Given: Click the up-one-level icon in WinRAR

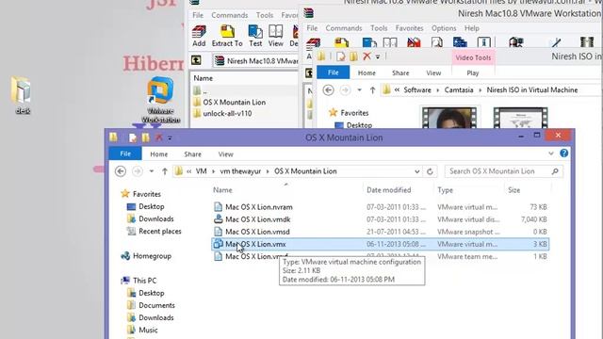Looking at the screenshot, I should point(196,60).
